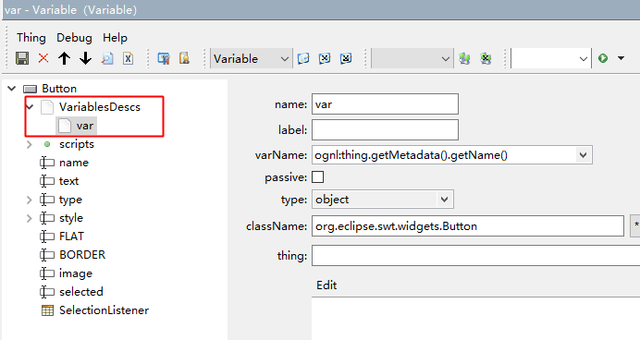The image size is (640, 340).
Task: Select the type attribute in tree
Action: pyautogui.click(x=70, y=200)
